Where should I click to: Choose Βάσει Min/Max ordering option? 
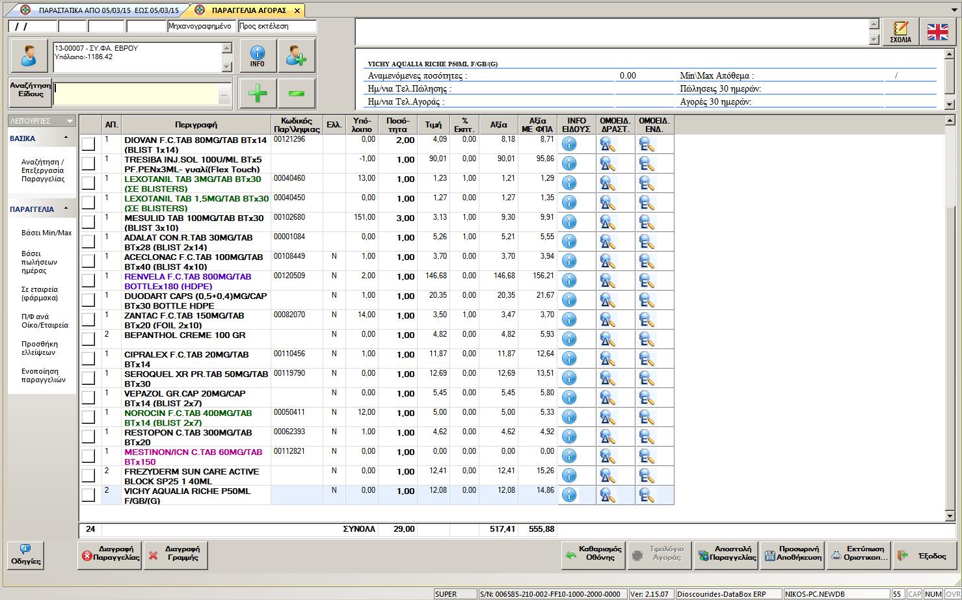47,233
